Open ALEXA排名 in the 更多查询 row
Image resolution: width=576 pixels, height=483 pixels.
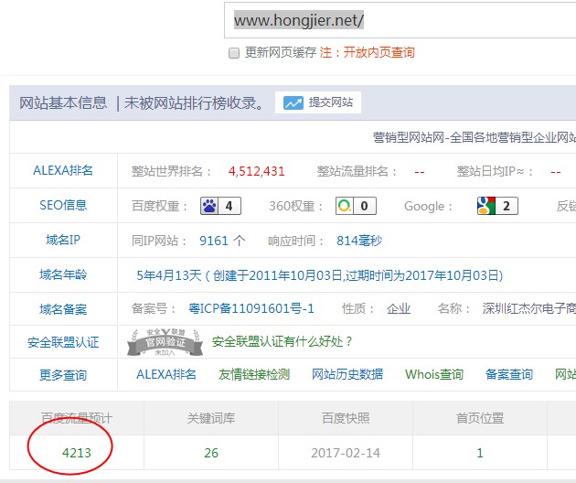click(166, 374)
